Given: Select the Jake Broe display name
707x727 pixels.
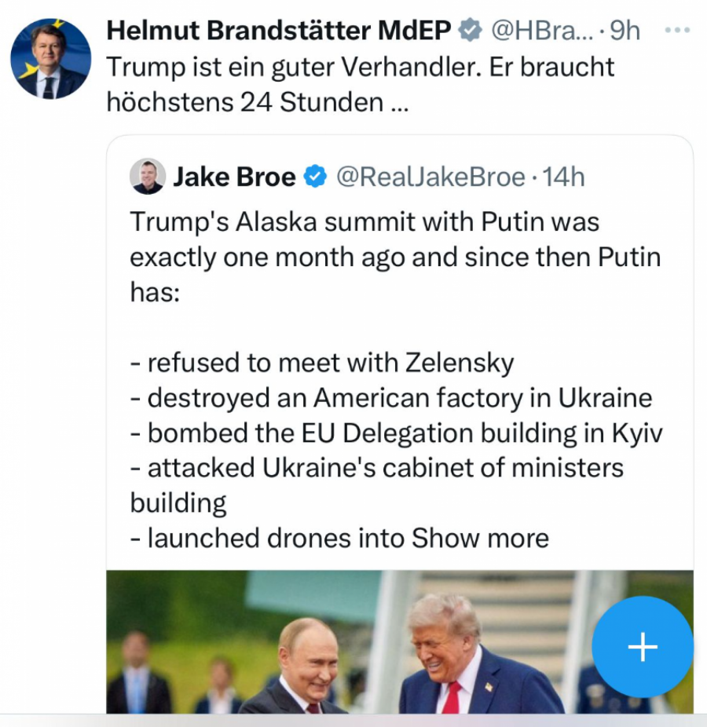Looking at the screenshot, I should (234, 177).
